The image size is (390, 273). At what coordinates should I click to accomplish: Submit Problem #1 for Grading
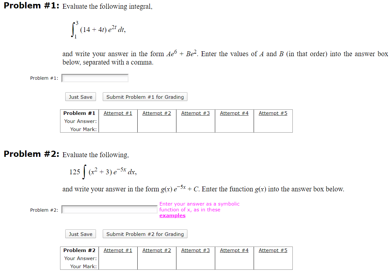pos(145,96)
